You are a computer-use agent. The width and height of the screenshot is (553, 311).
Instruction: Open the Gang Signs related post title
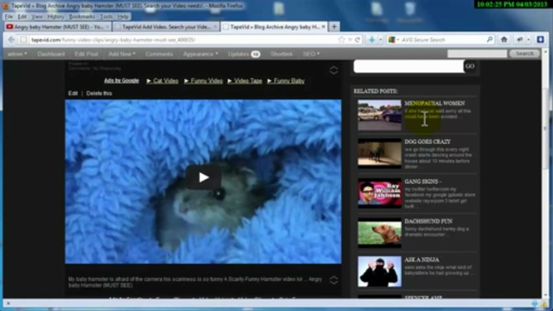point(423,182)
